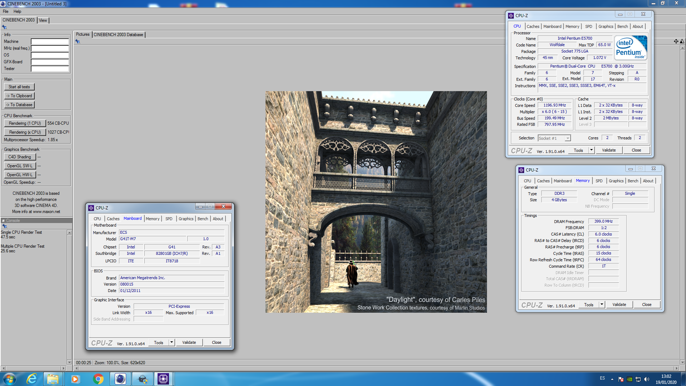The image size is (686, 386).
Task: Run Rendering (x CPU) benchmark
Action: [25, 132]
